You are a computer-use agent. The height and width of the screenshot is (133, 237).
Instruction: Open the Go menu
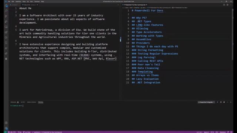click(x=28, y=1)
